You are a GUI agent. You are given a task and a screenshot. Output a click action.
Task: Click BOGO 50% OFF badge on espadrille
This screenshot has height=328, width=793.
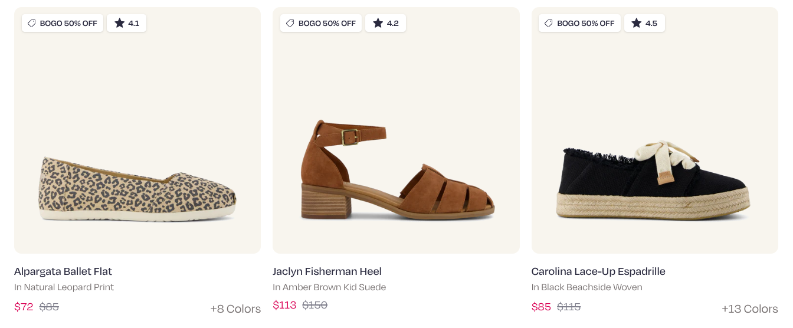579,23
